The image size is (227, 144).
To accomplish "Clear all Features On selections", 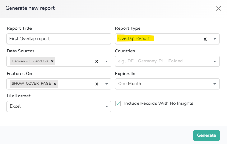I will (x=96, y=84).
